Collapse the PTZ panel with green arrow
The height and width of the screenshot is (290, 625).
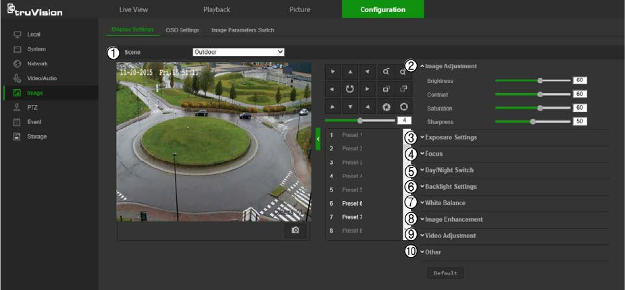[318, 138]
